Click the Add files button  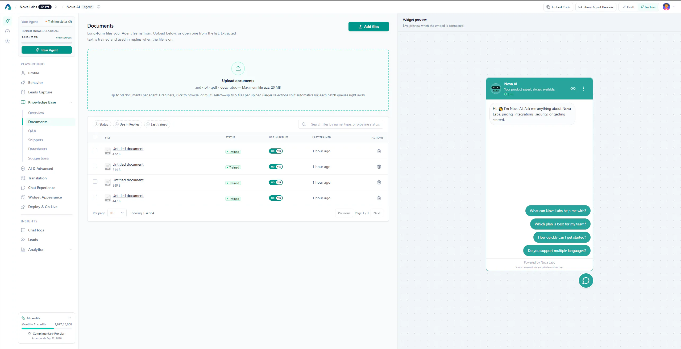[x=369, y=27]
